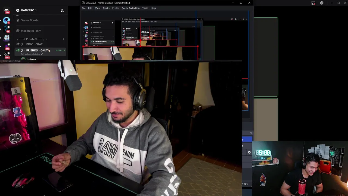Open the Discord help question mark icon

[322, 3]
